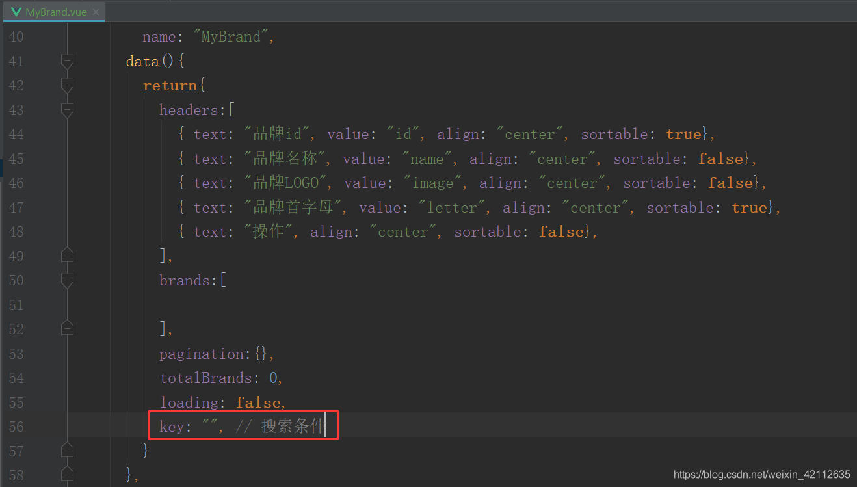
Task: Click the "id" value string on line 44
Action: tap(403, 135)
